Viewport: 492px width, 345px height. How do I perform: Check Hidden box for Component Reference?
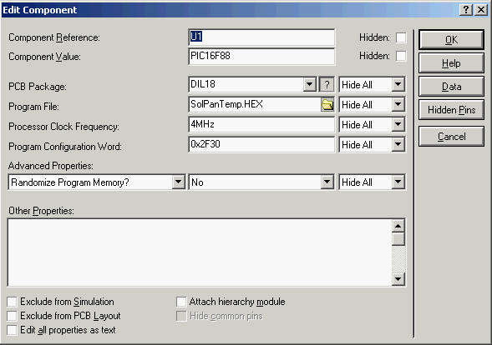pos(401,37)
